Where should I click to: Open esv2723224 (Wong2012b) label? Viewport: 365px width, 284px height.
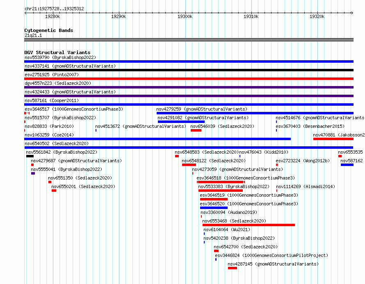pyautogui.click(x=303, y=161)
